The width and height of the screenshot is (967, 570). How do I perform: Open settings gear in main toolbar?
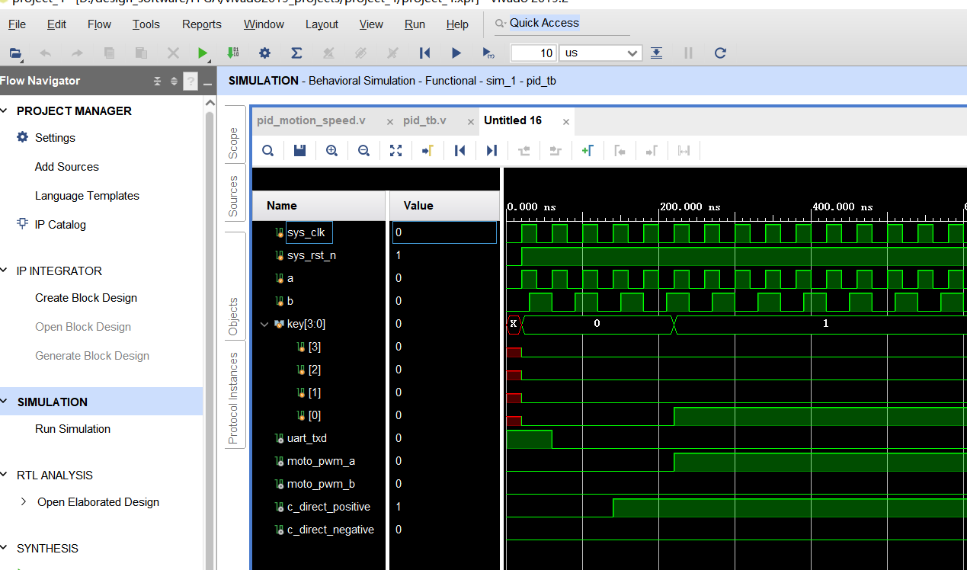(264, 53)
